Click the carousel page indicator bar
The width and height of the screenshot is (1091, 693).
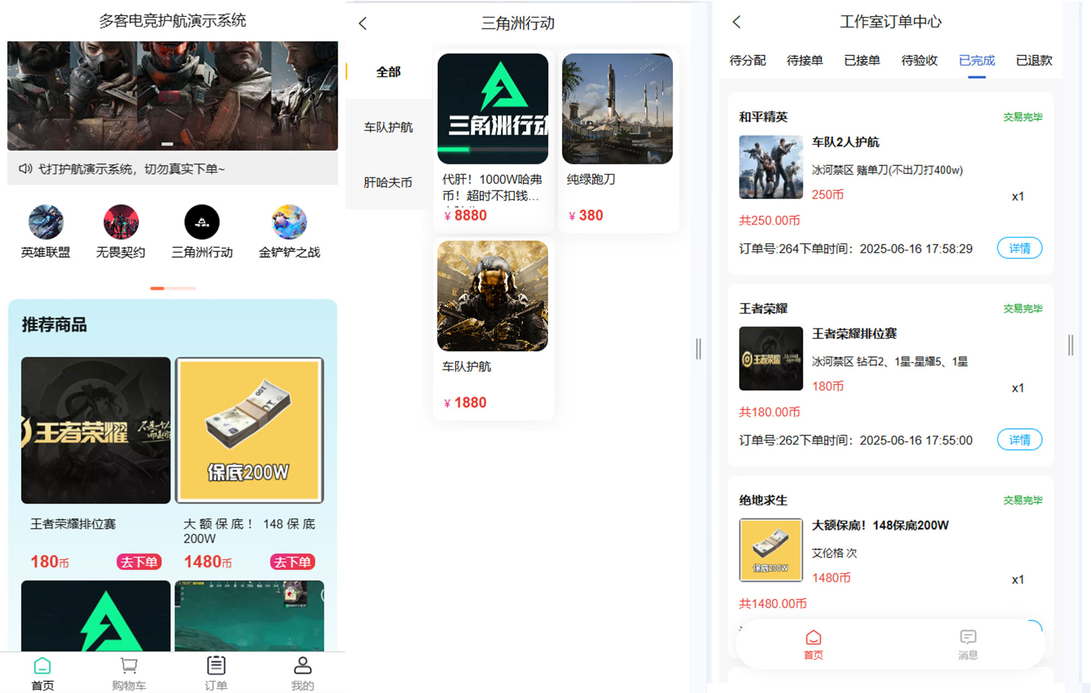[172, 288]
